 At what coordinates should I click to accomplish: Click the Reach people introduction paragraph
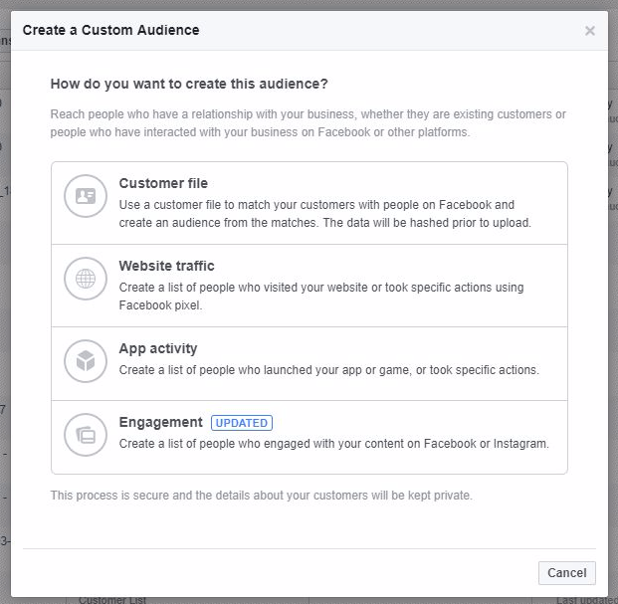(x=309, y=123)
